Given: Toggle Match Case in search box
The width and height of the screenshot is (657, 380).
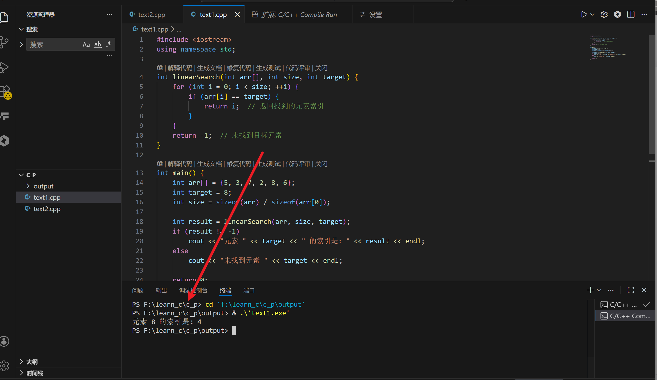Looking at the screenshot, I should (x=86, y=45).
